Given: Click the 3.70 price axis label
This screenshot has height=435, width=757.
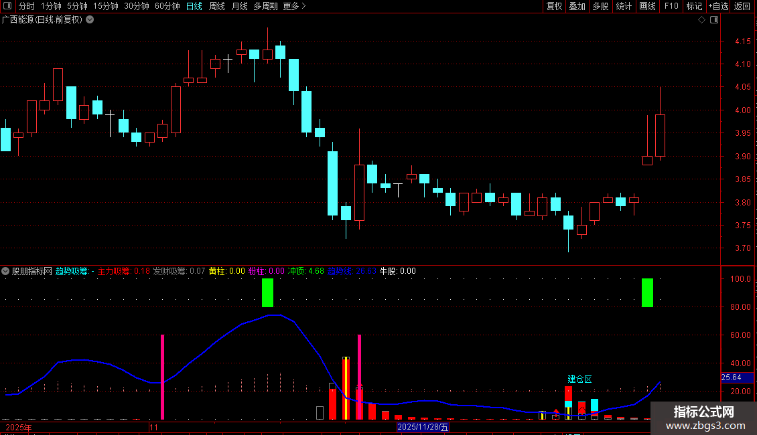Looking at the screenshot, I should [742, 248].
